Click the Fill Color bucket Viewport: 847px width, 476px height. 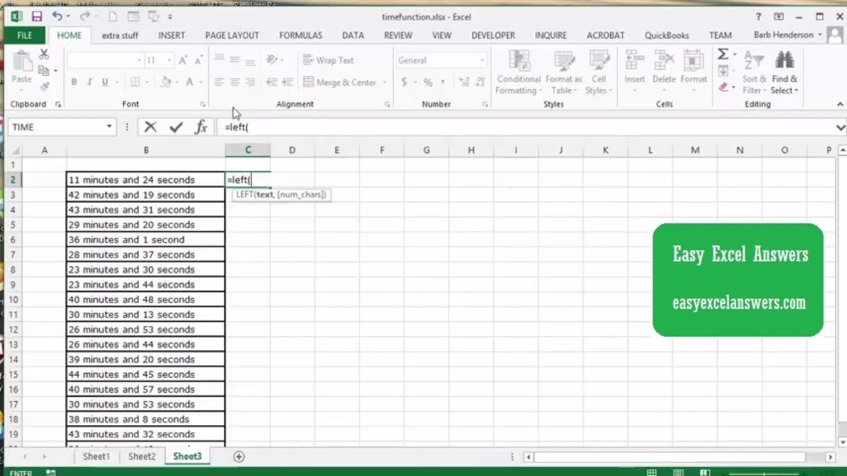166,82
